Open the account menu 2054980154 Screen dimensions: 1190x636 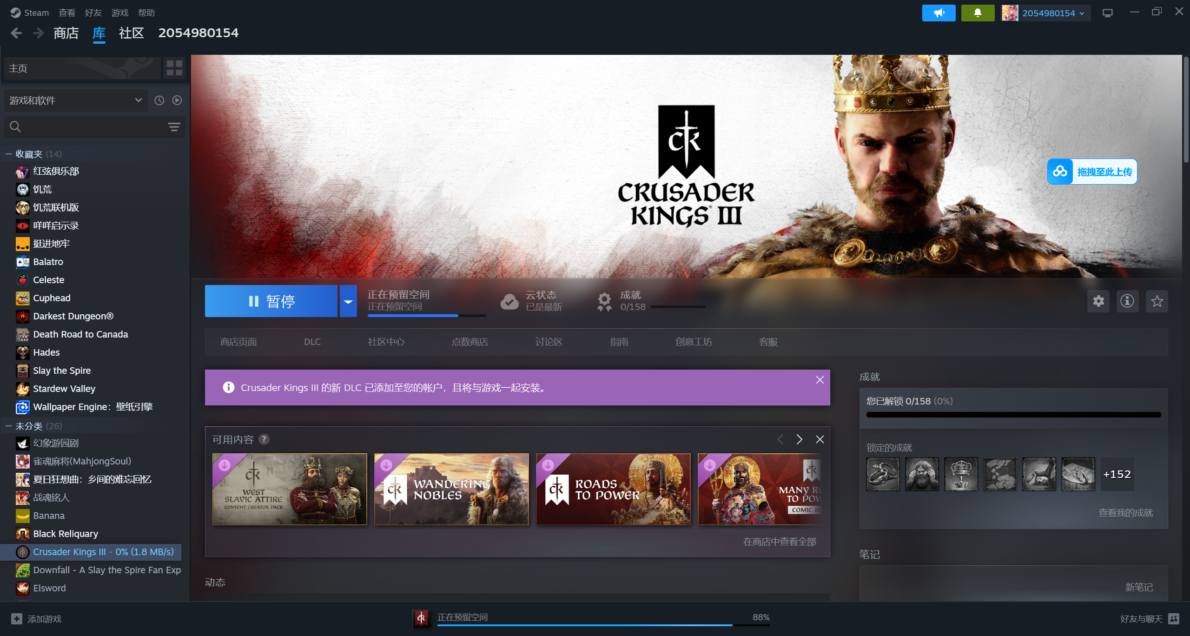click(x=1053, y=13)
